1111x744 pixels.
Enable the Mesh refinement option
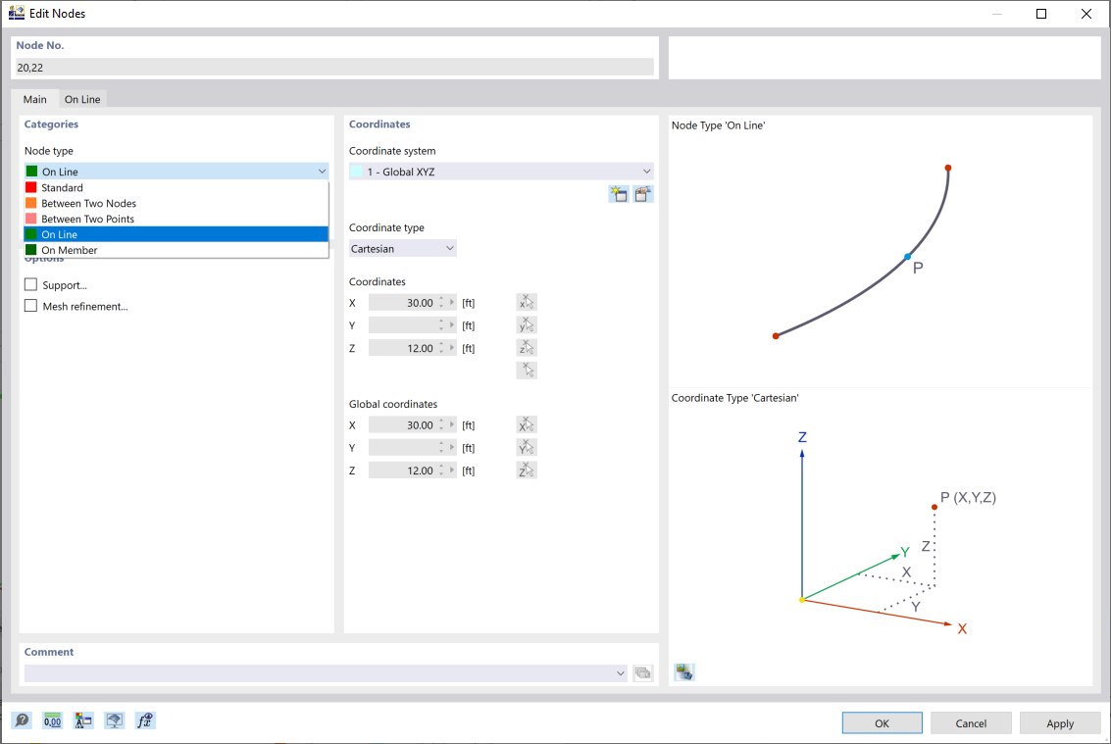pyautogui.click(x=29, y=305)
